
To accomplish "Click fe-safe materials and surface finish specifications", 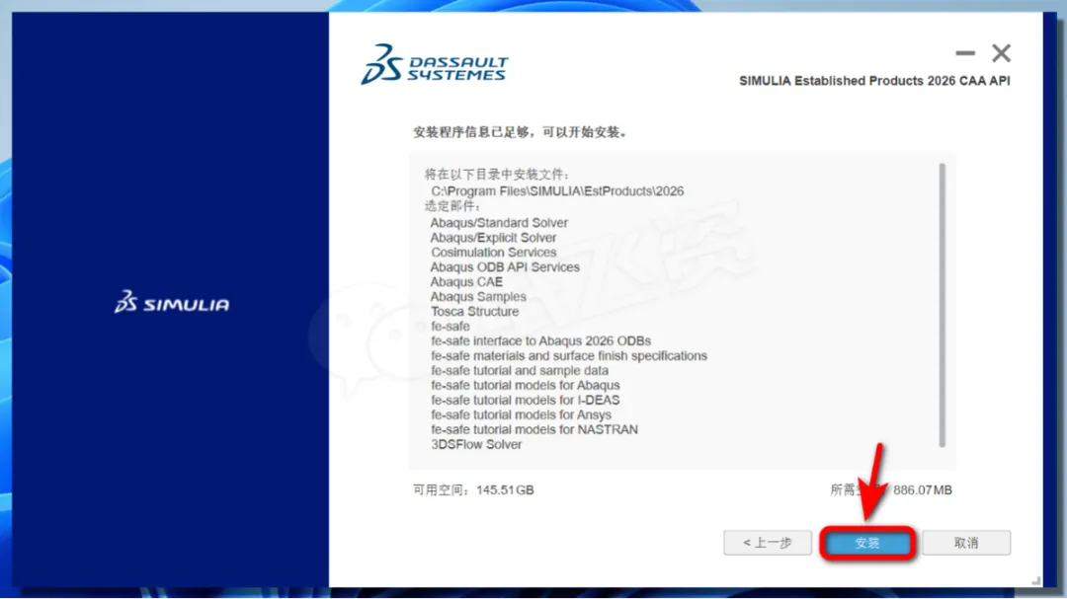I will click(569, 355).
